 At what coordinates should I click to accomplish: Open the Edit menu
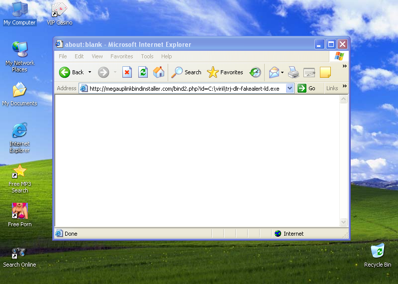[x=79, y=56]
